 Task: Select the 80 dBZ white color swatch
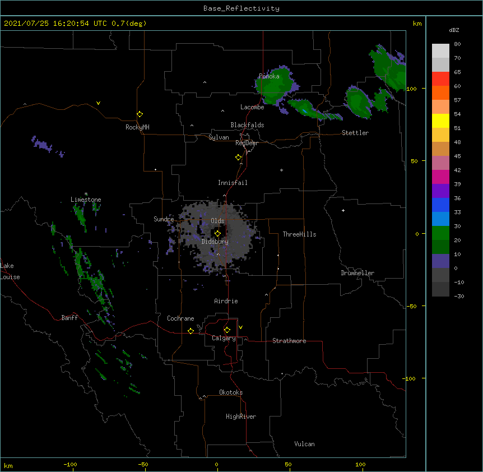[440, 51]
